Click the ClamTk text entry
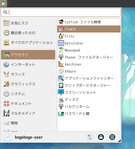 pyautogui.click(x=70, y=29)
